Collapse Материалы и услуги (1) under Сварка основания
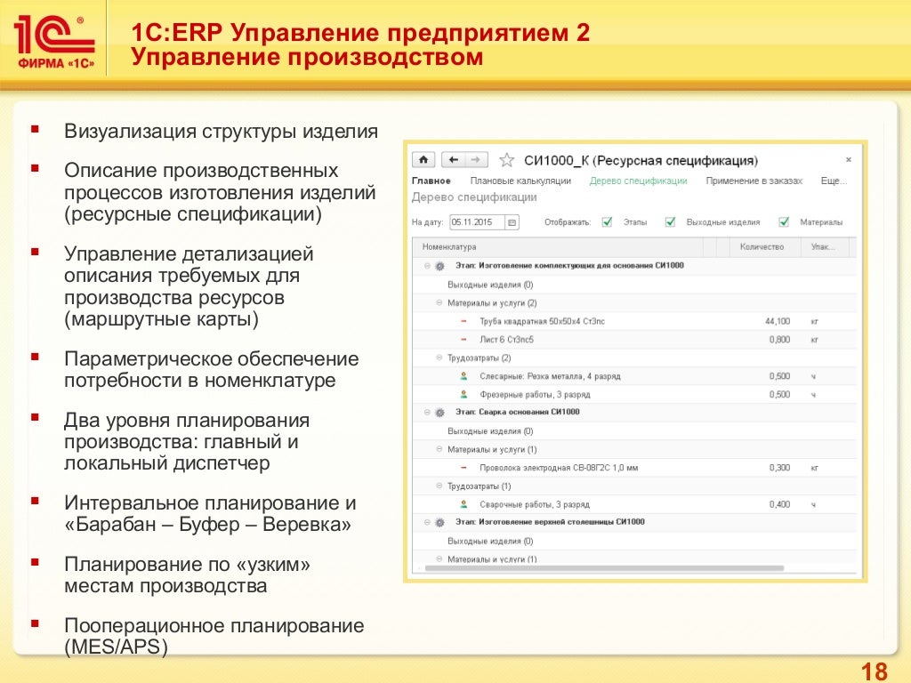 439,449
